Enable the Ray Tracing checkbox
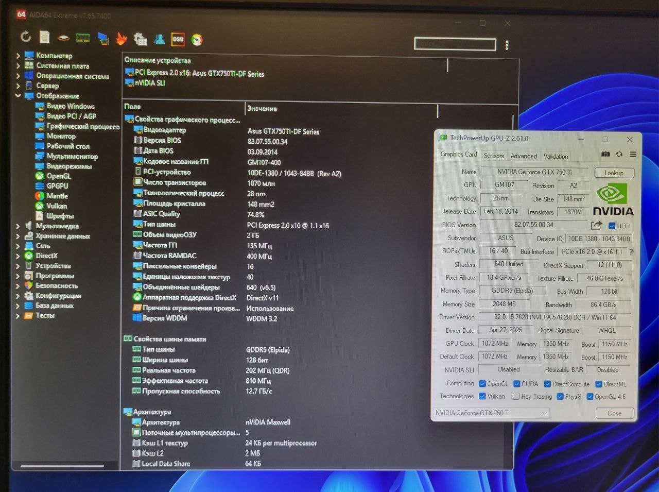This screenshot has width=659, height=492. click(x=516, y=396)
